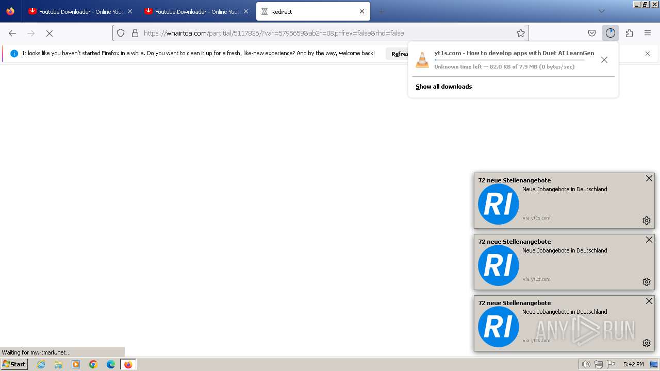
Task: Click Show all downloads
Action: [443, 87]
